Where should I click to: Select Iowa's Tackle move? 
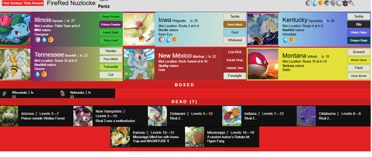pos(235,17)
